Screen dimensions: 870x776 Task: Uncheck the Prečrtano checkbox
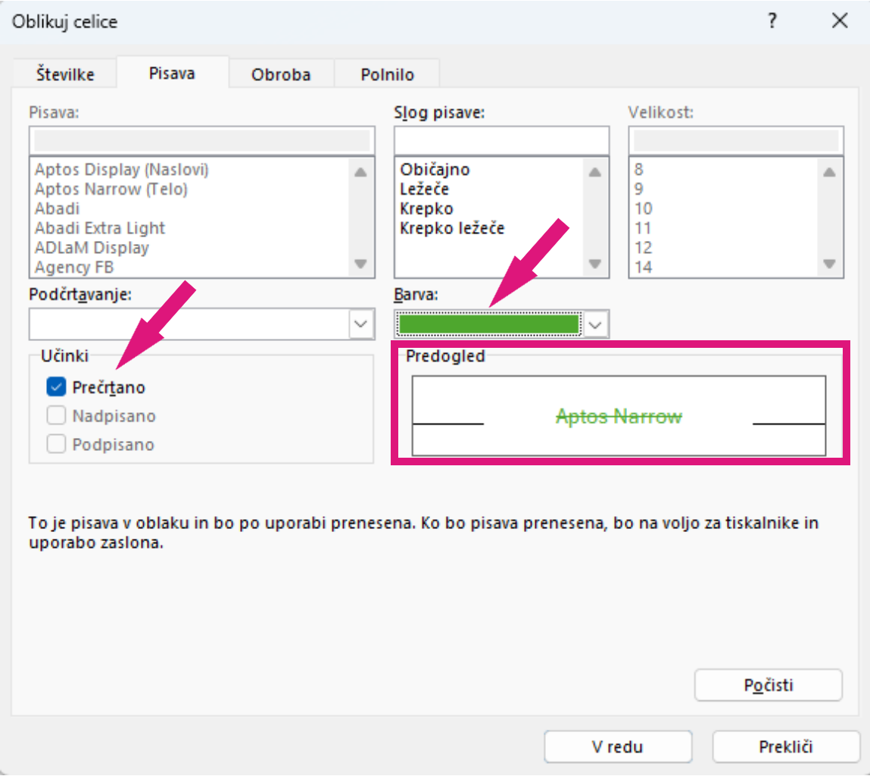coord(56,386)
